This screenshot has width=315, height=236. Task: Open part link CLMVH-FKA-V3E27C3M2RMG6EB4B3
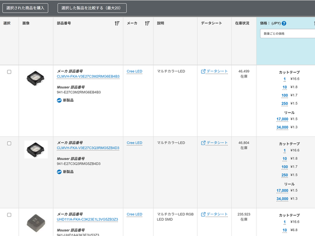click(x=88, y=77)
